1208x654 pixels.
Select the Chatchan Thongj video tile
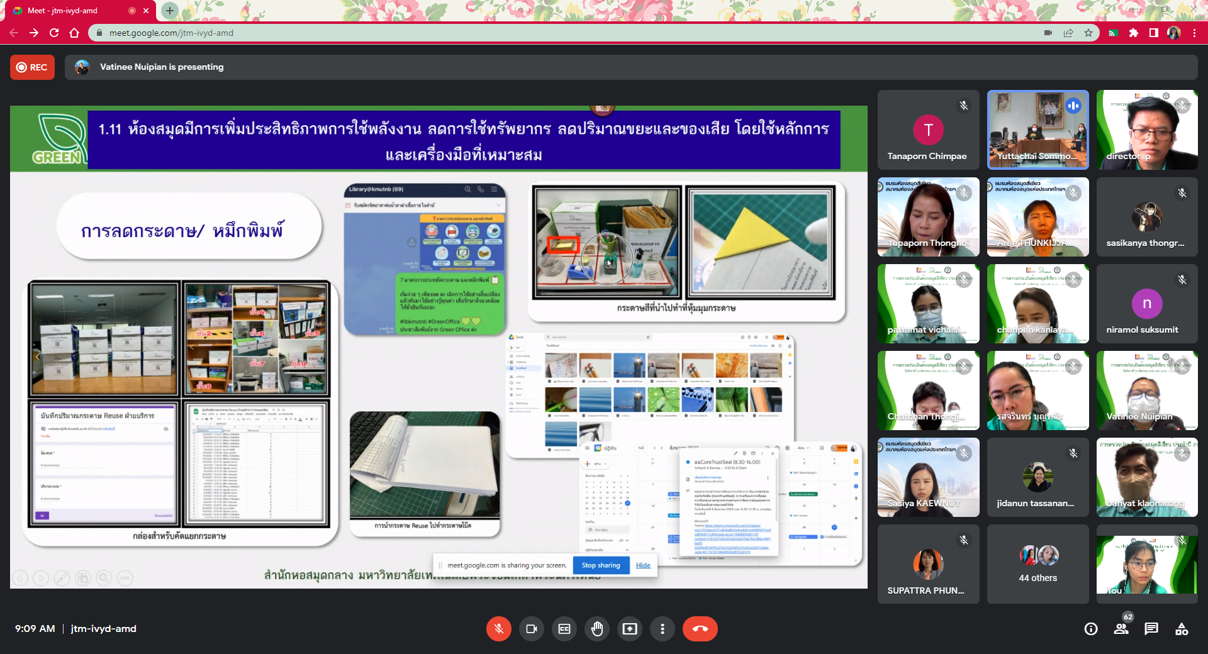click(x=928, y=391)
